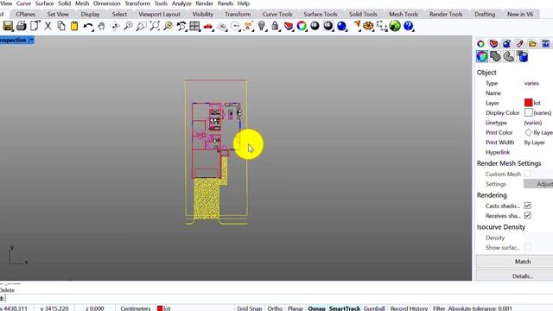Screen dimensions: 553x311
Task: Click Record History in status bar
Action: click(409, 308)
